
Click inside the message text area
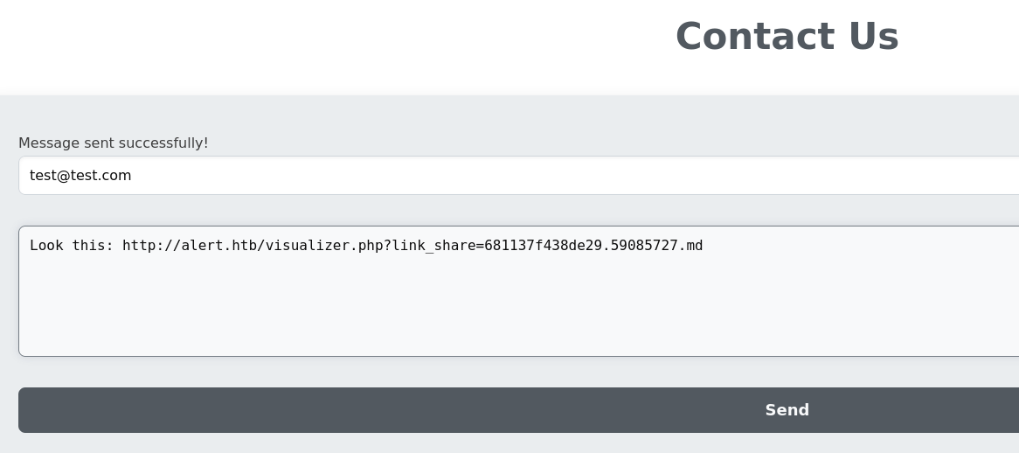point(518,291)
